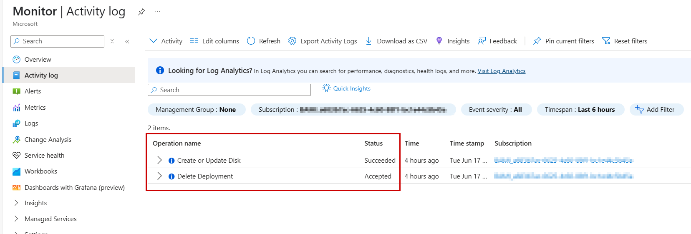Click the Alerts icon in sidebar

click(16, 91)
